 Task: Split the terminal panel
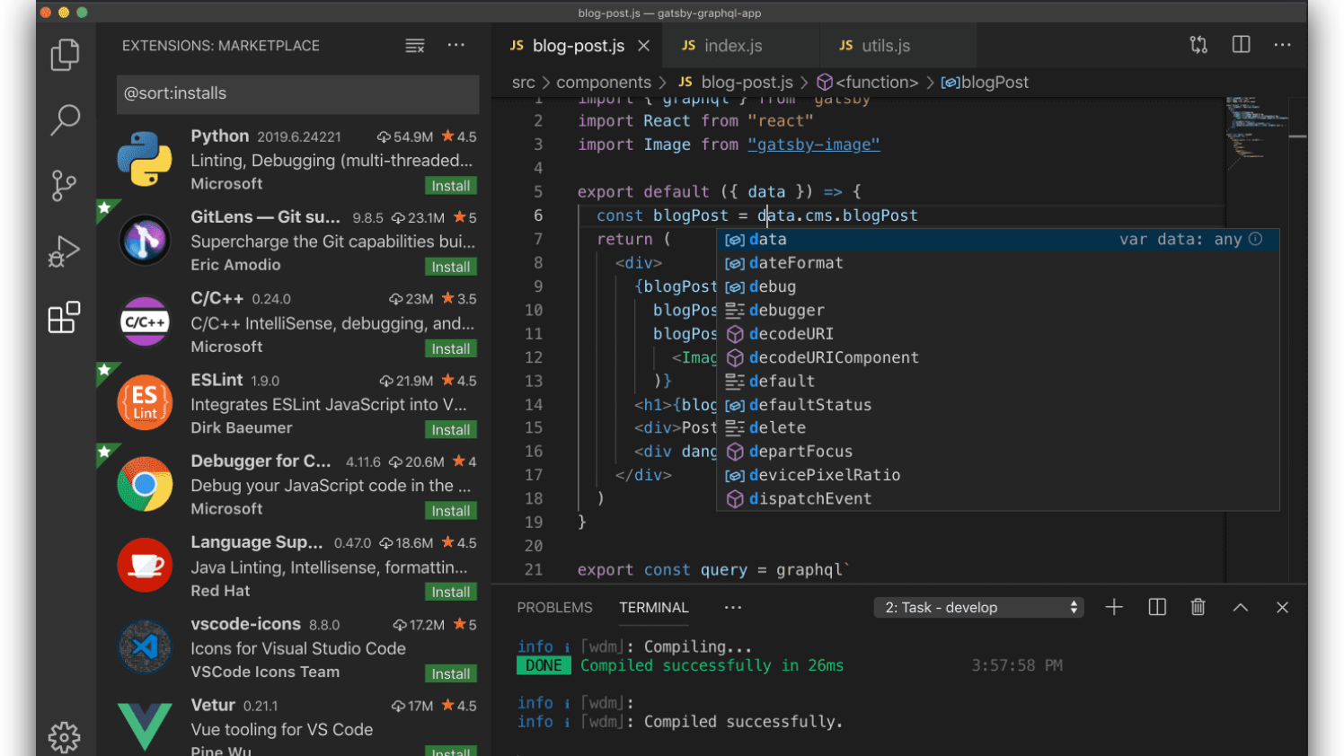pyautogui.click(x=1157, y=607)
